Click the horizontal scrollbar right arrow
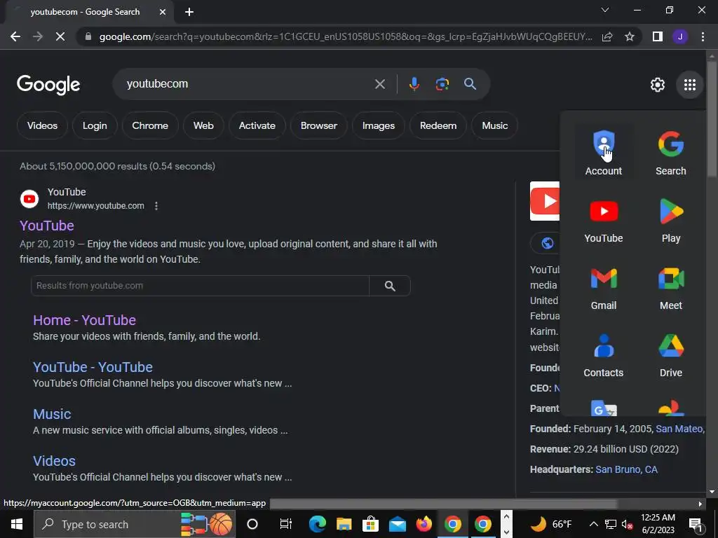This screenshot has width=718, height=538. click(700, 504)
